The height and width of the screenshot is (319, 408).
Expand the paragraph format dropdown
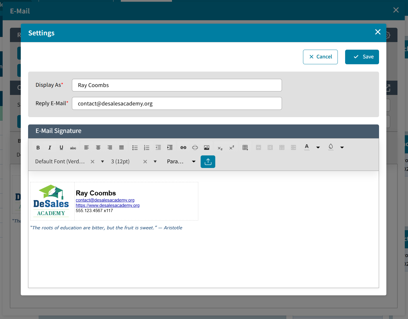[x=194, y=161]
